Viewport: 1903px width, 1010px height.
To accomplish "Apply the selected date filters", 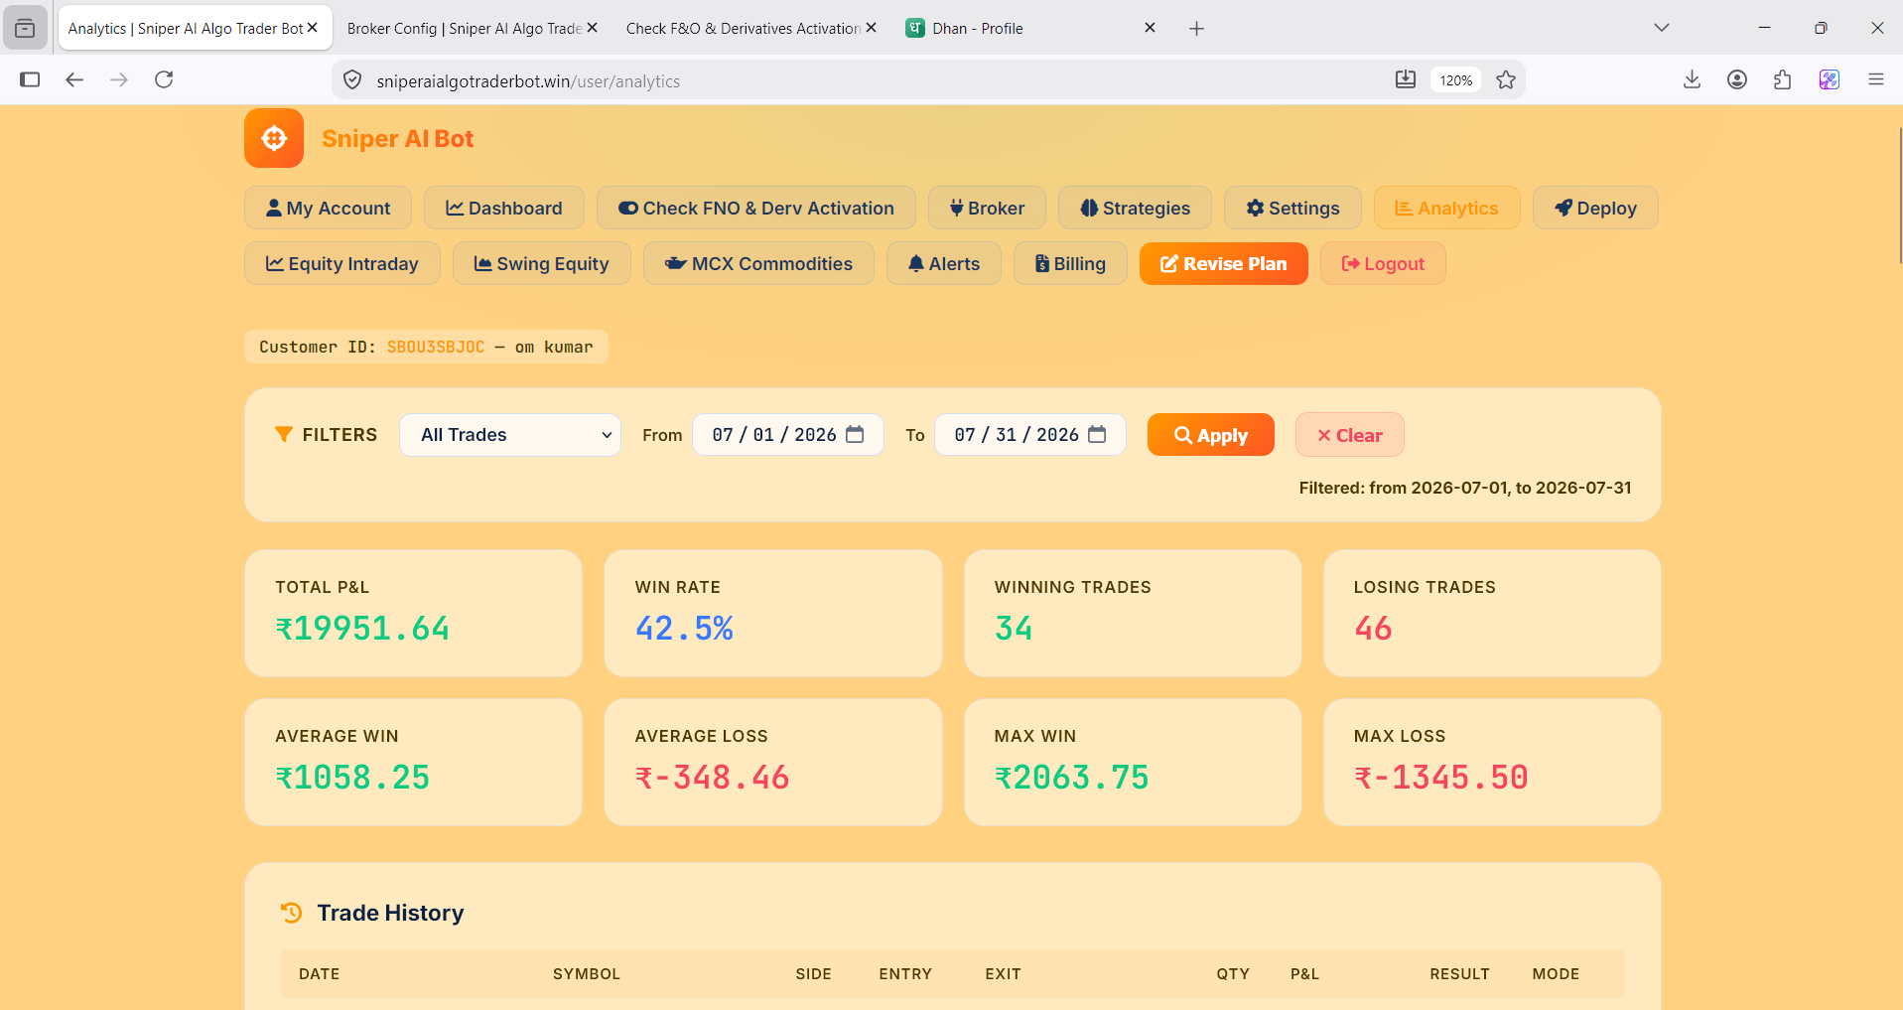I will (x=1211, y=435).
